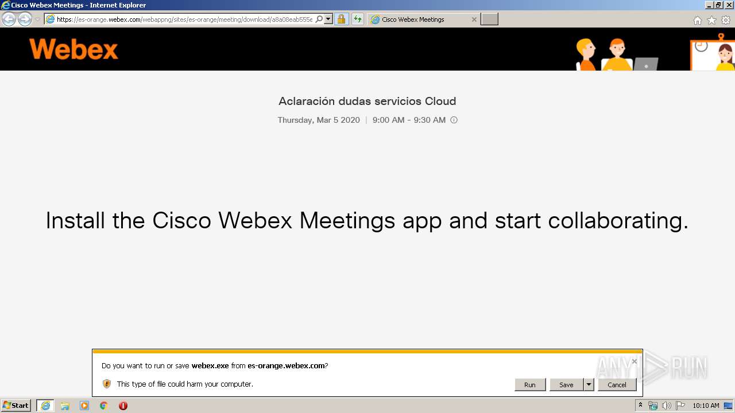Click the meeting time info icon
This screenshot has height=413, width=735.
click(454, 120)
